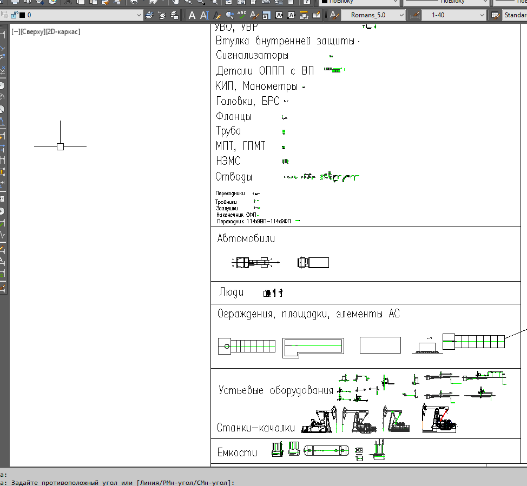Run the ABC spell check tool
The width and height of the screenshot is (527, 486).
click(242, 15)
